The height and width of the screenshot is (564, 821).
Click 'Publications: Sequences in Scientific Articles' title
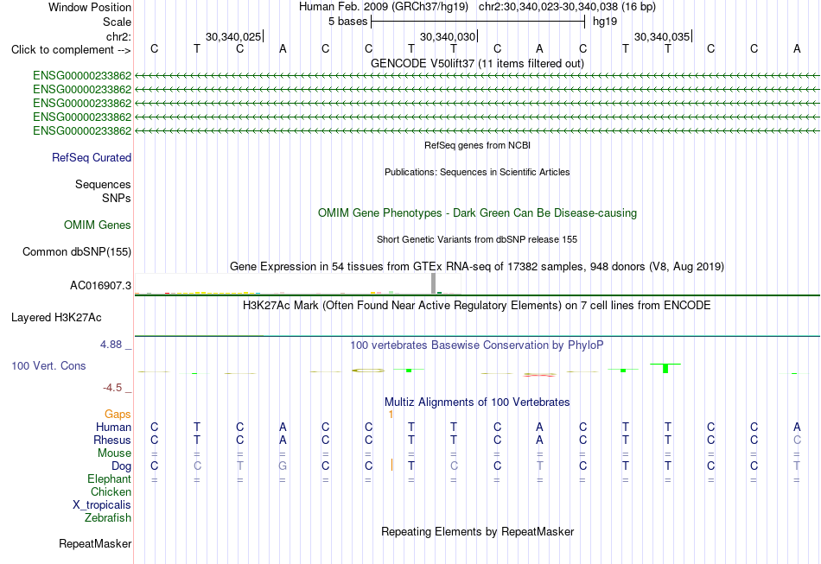(x=477, y=172)
